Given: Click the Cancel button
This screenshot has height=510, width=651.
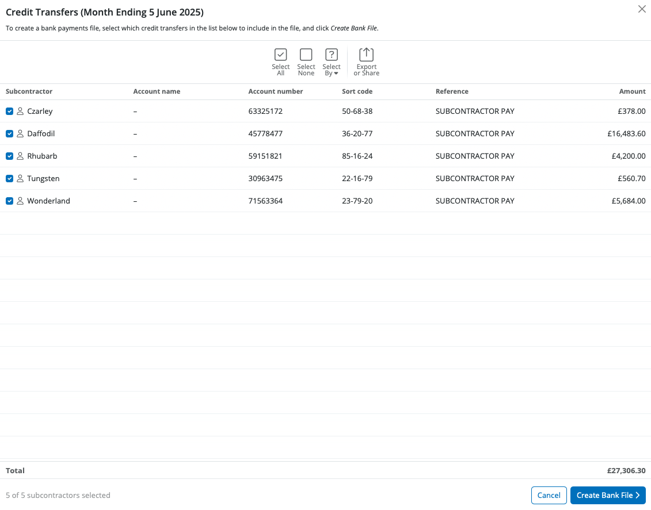Looking at the screenshot, I should [549, 495].
